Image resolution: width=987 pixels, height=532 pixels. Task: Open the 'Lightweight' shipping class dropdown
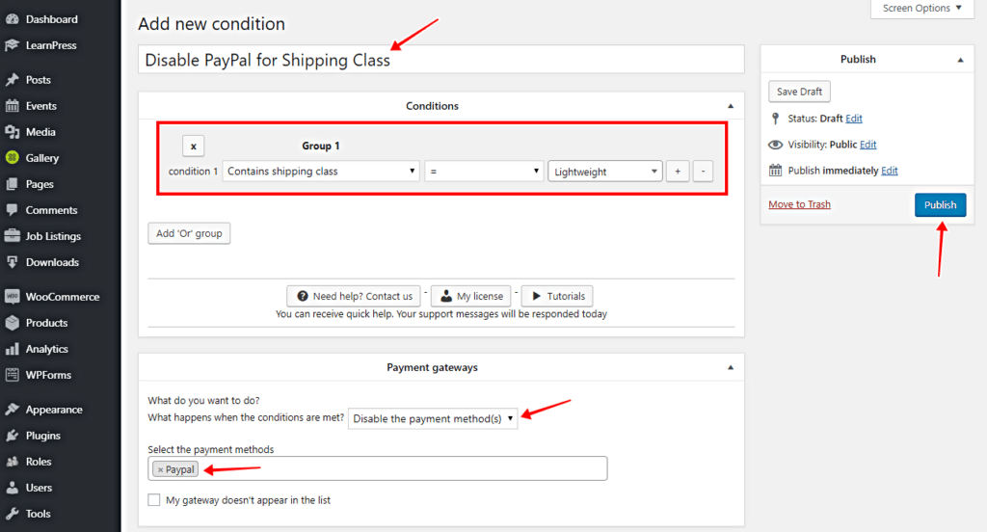coord(604,172)
